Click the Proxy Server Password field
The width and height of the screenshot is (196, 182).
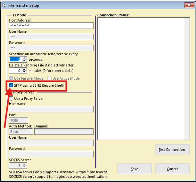[51, 154]
